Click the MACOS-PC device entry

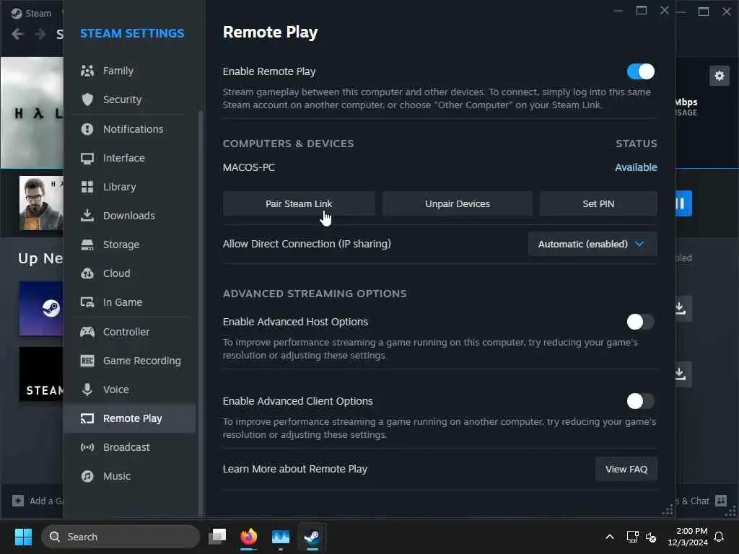coord(249,167)
